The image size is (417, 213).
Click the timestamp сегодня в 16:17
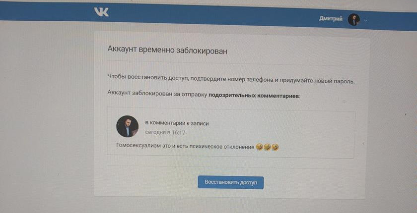coord(165,132)
